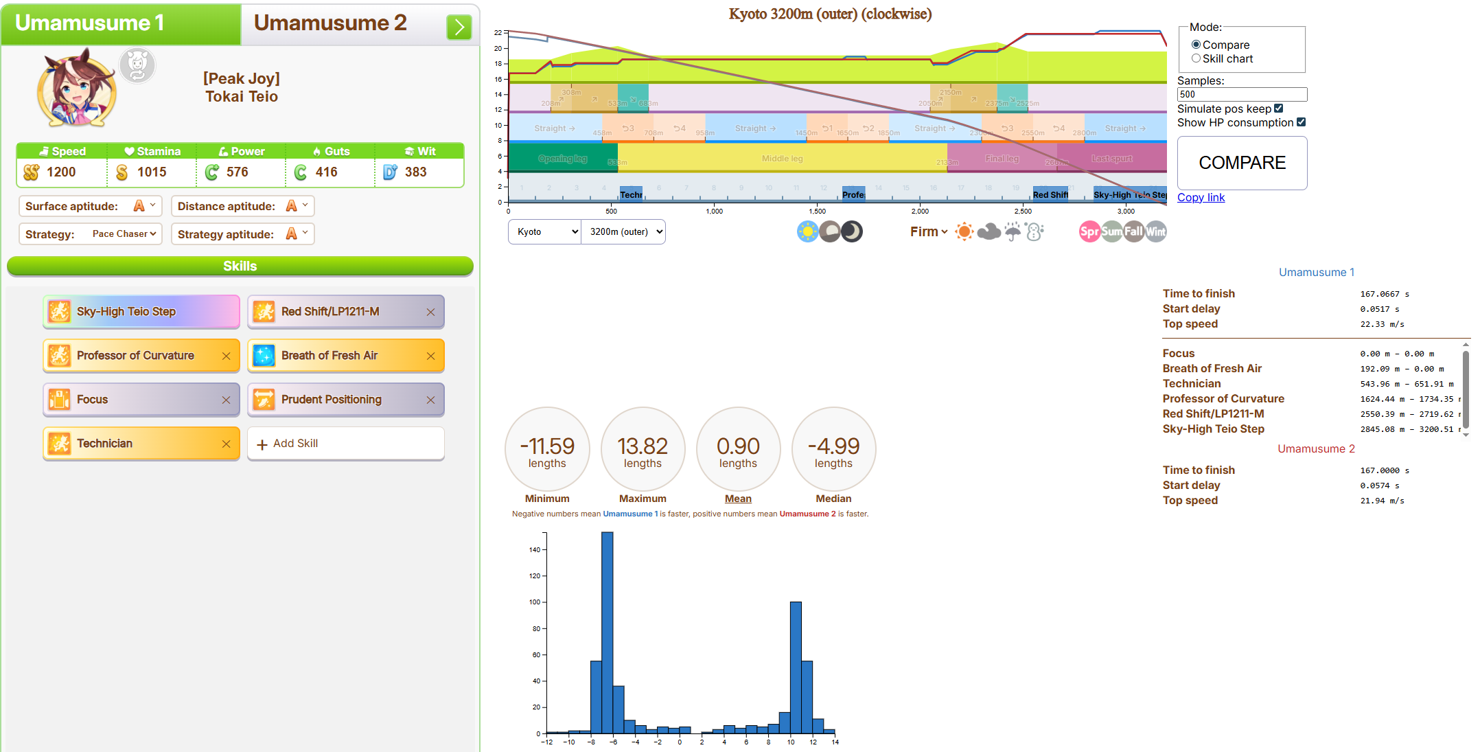Select Winter season icon
This screenshot has height=752, width=1480.
[x=1155, y=231]
